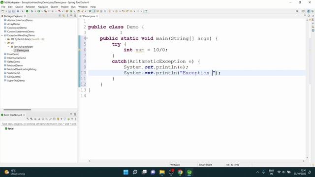Close the Package Explorer view tab

click(x=25, y=16)
